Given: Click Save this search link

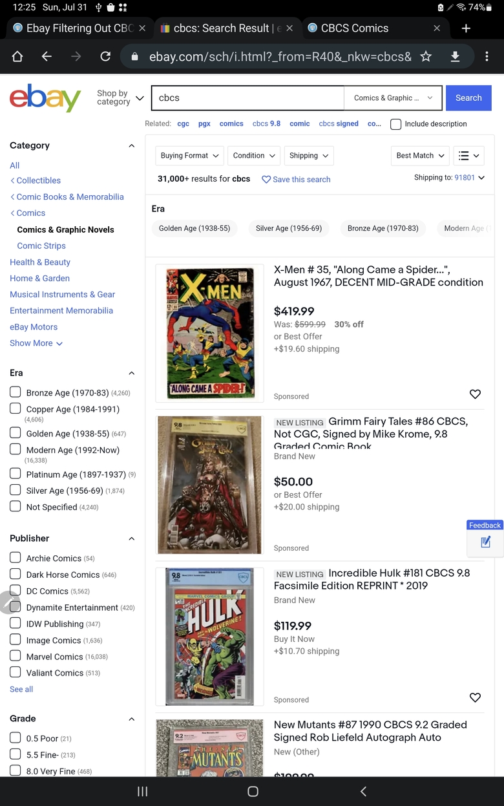Looking at the screenshot, I should 296,180.
